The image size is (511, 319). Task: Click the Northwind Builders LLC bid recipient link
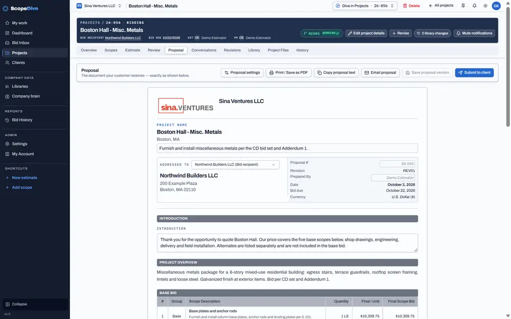click(x=123, y=38)
